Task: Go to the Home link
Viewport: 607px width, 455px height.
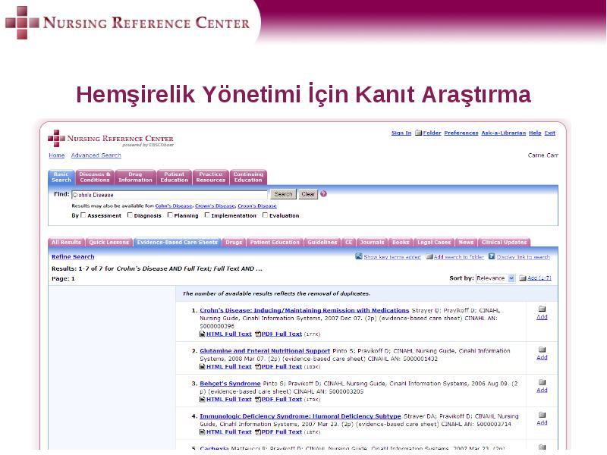Action: click(x=56, y=155)
